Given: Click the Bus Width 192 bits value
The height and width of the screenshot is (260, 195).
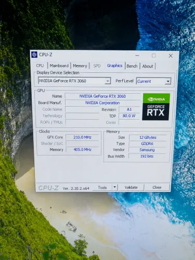Looking at the screenshot, I should pyautogui.click(x=147, y=156).
